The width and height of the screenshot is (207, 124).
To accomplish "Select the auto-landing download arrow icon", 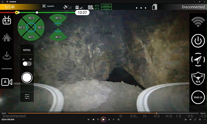I will (x=7, y=55).
